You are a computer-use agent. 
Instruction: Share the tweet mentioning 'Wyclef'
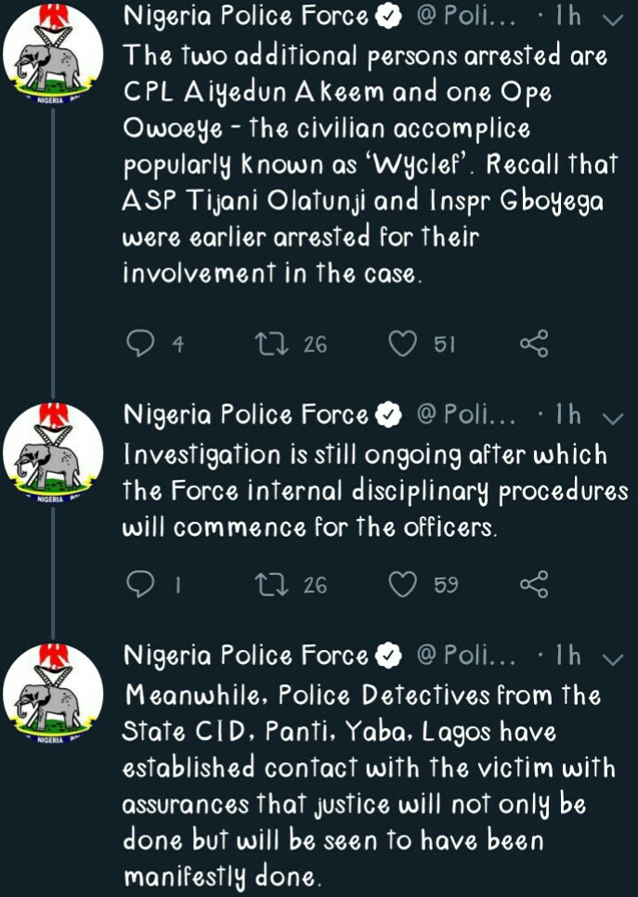click(x=534, y=344)
